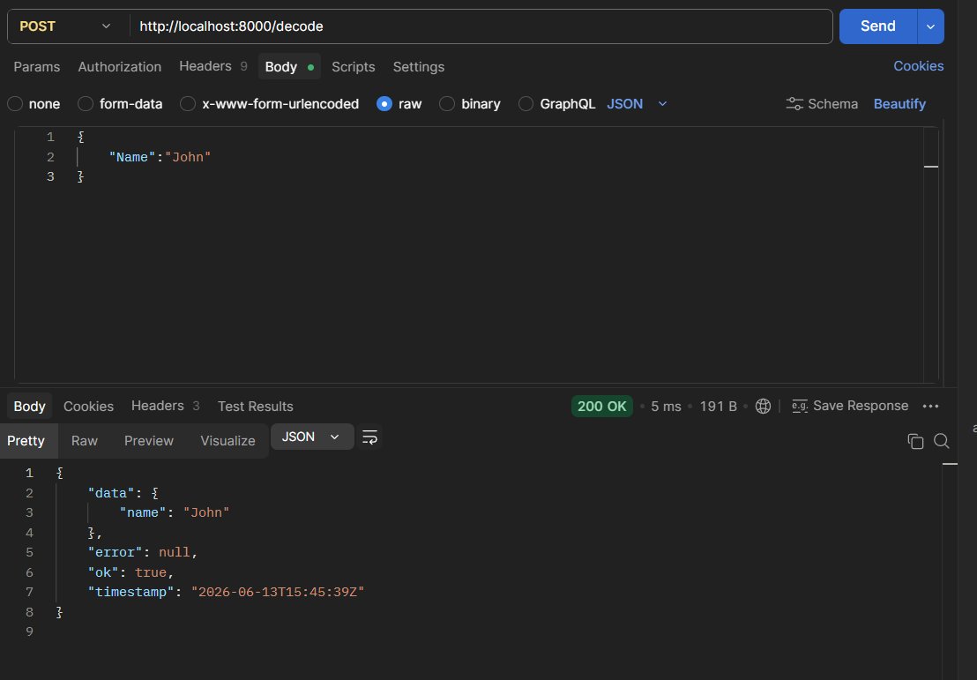Open the Scripts tab
This screenshot has height=680, width=977.
coord(354,67)
